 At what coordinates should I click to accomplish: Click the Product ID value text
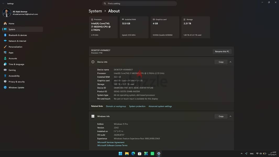click(127, 91)
